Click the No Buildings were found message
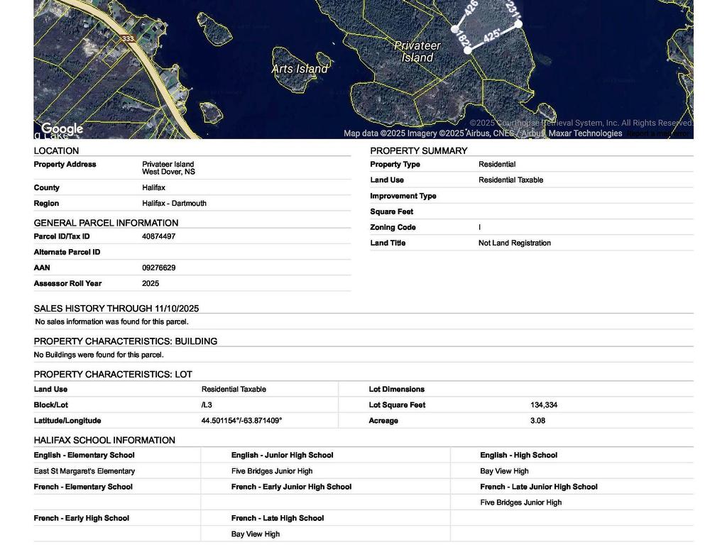This screenshot has height=545, width=727. pyautogui.click(x=99, y=355)
